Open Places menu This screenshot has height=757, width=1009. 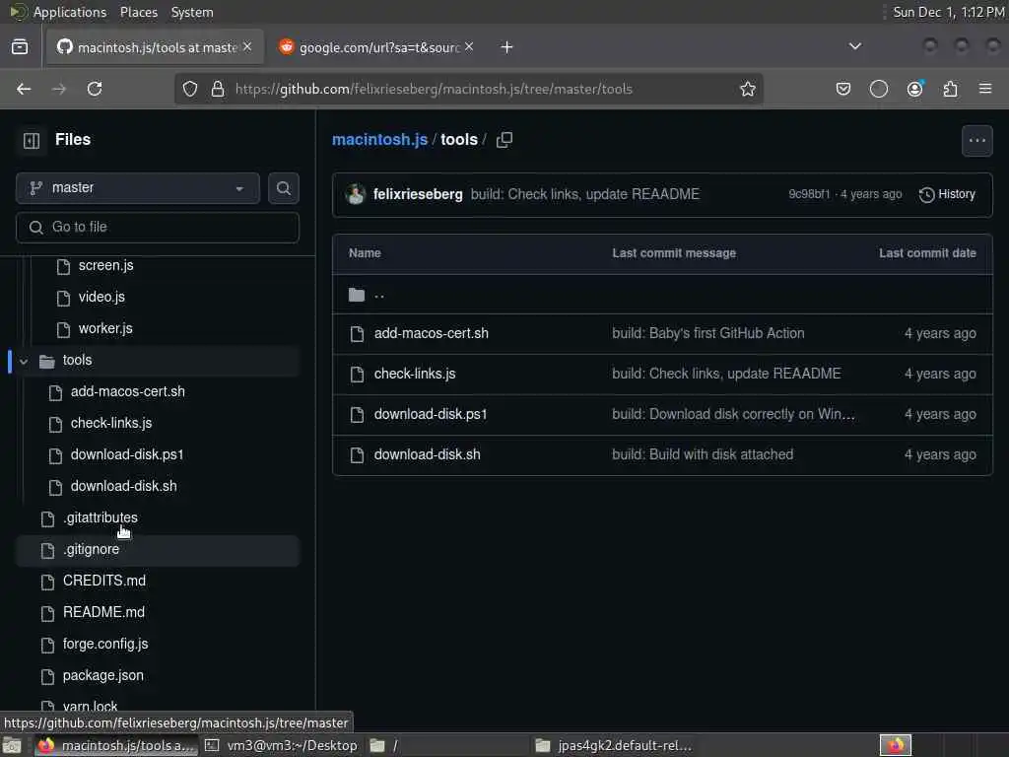tap(138, 12)
